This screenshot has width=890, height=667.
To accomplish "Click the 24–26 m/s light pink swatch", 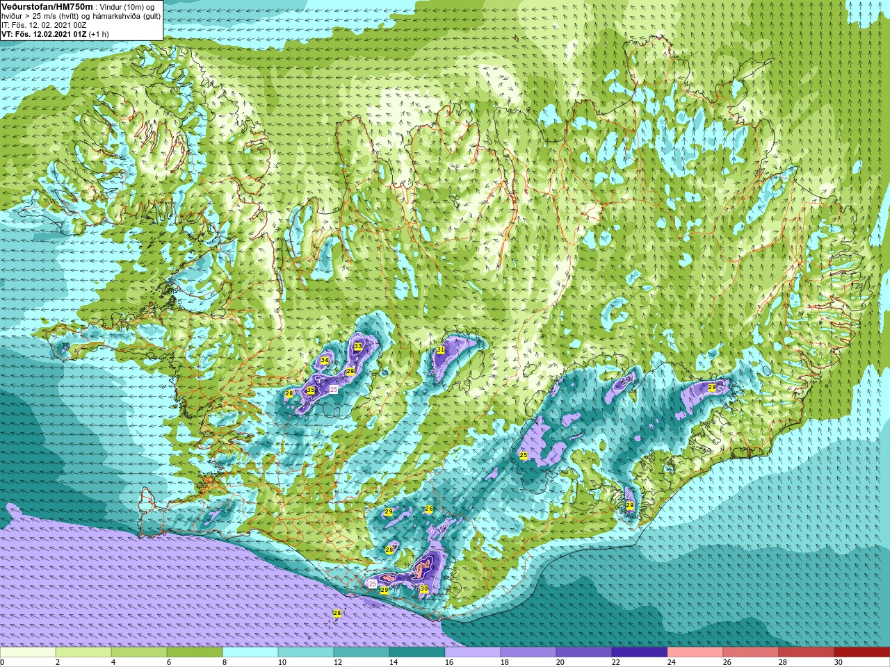I will [x=695, y=652].
